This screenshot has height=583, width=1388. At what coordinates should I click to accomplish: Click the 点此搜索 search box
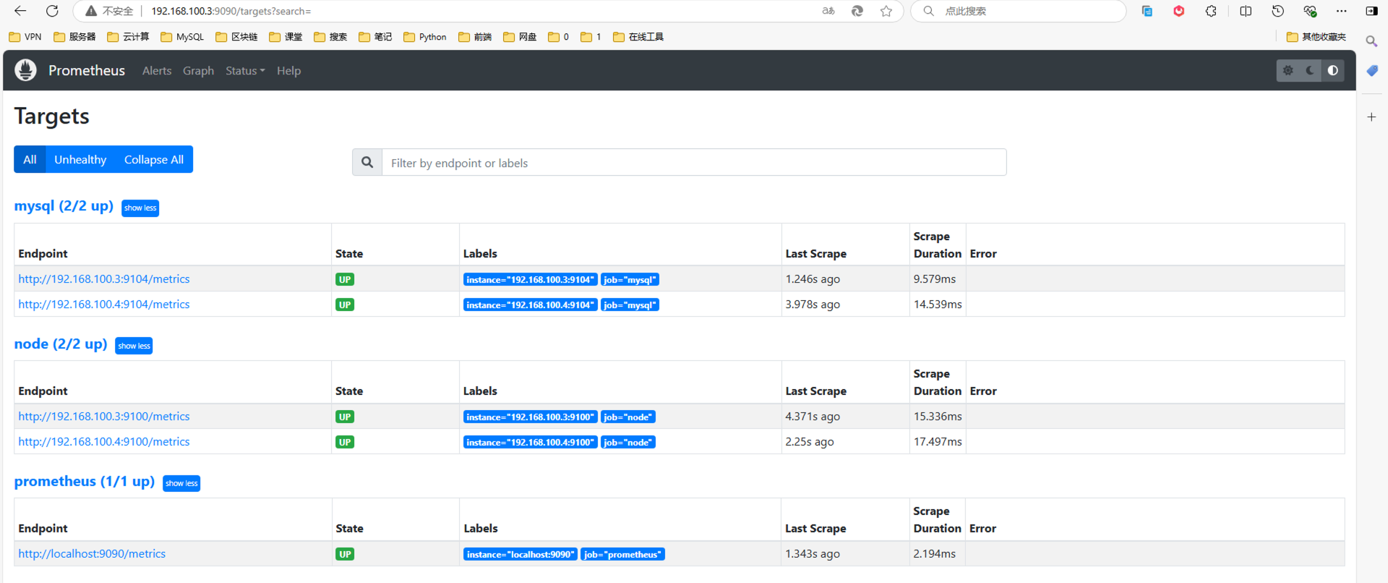click(x=1018, y=11)
